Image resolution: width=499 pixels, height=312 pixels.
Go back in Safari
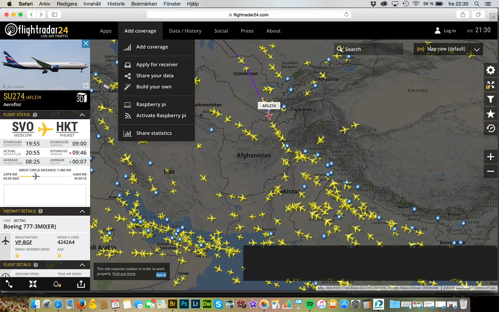click(x=32, y=15)
